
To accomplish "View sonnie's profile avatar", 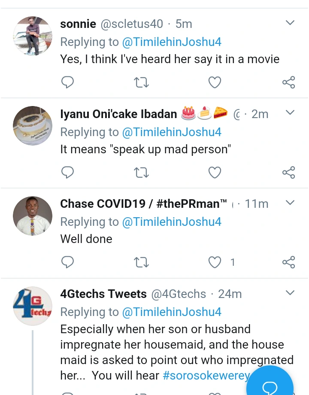I will click(x=33, y=36).
